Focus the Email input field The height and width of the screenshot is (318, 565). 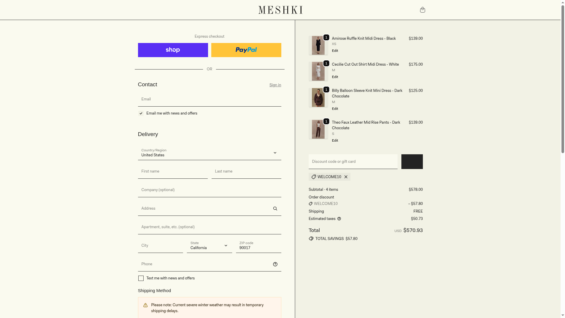point(209,99)
